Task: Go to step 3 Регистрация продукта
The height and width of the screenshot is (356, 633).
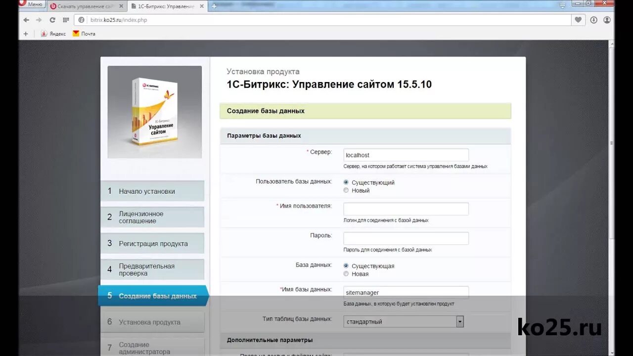Action: [152, 244]
